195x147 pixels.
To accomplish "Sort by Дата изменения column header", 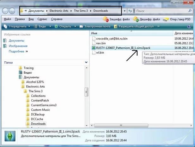I will (184, 33).
